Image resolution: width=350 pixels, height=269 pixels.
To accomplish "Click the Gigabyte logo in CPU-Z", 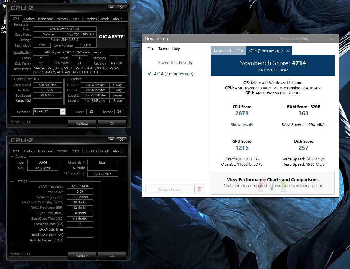I will click(112, 37).
